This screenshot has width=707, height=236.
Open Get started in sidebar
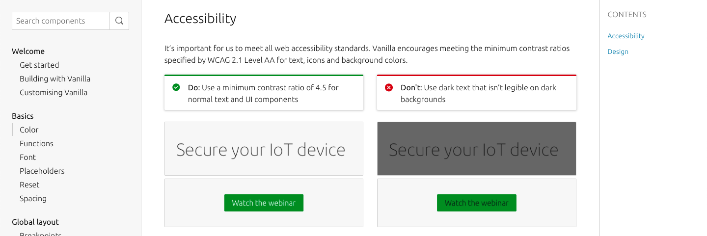click(39, 65)
